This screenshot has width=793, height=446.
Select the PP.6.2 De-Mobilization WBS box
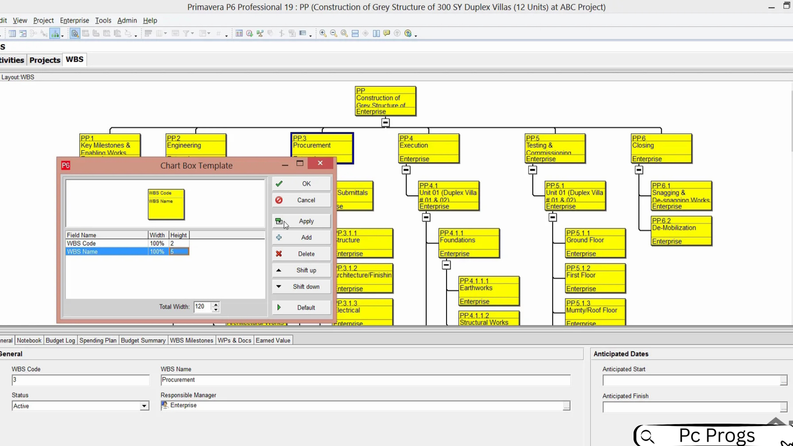click(681, 231)
